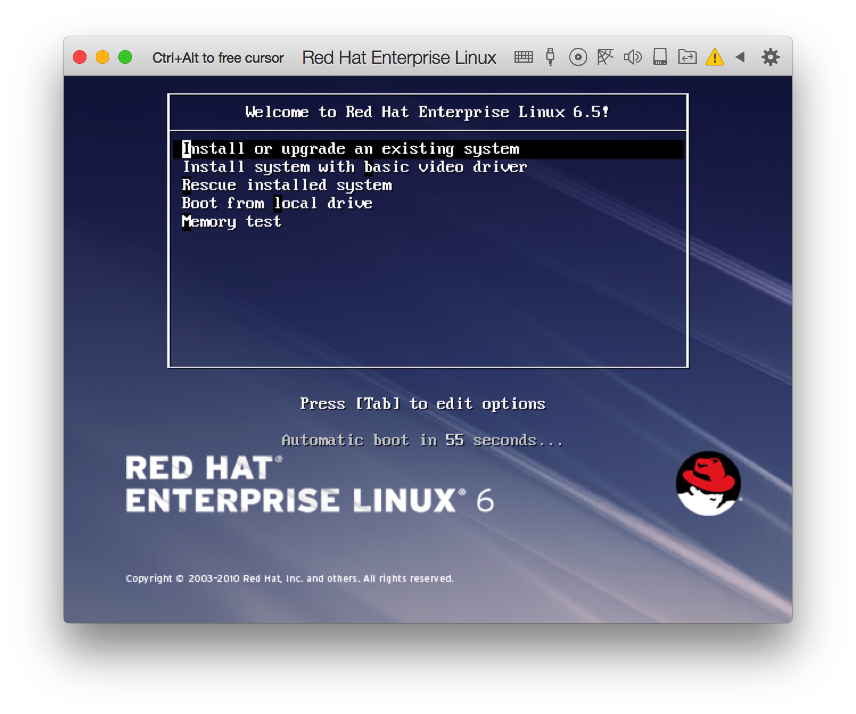The height and width of the screenshot is (714, 856).
Task: Toggle the sound speaker icon
Action: [633, 57]
